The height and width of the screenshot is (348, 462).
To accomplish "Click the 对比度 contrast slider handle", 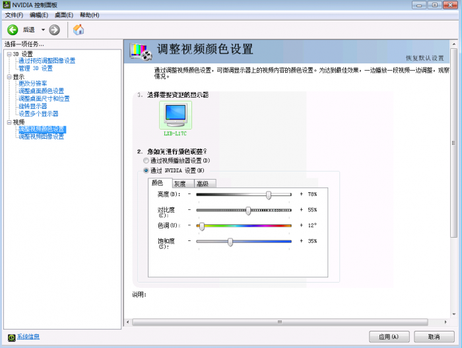I will point(248,211).
